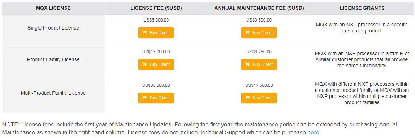The image size is (415, 138).
Task: Click cart icon for Multi-Product Family License fee
Action: [x=144, y=98]
